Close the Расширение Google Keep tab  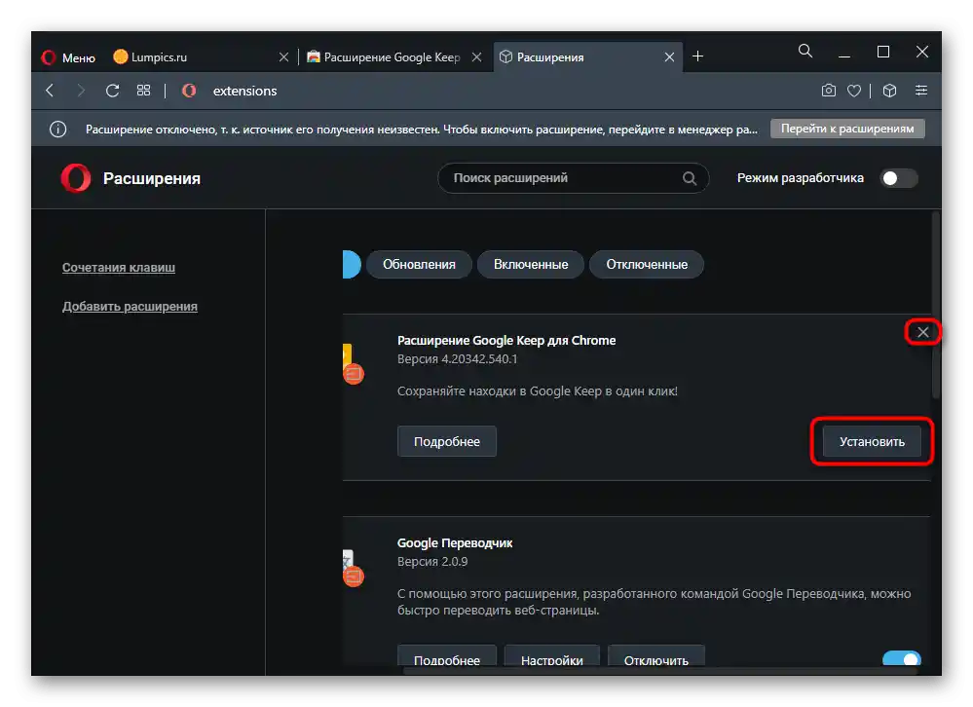pos(476,57)
